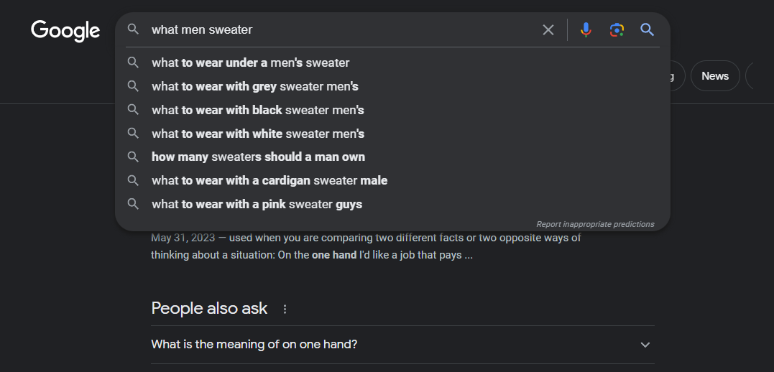Clear the search box text
This screenshot has width=774, height=372.
point(548,30)
